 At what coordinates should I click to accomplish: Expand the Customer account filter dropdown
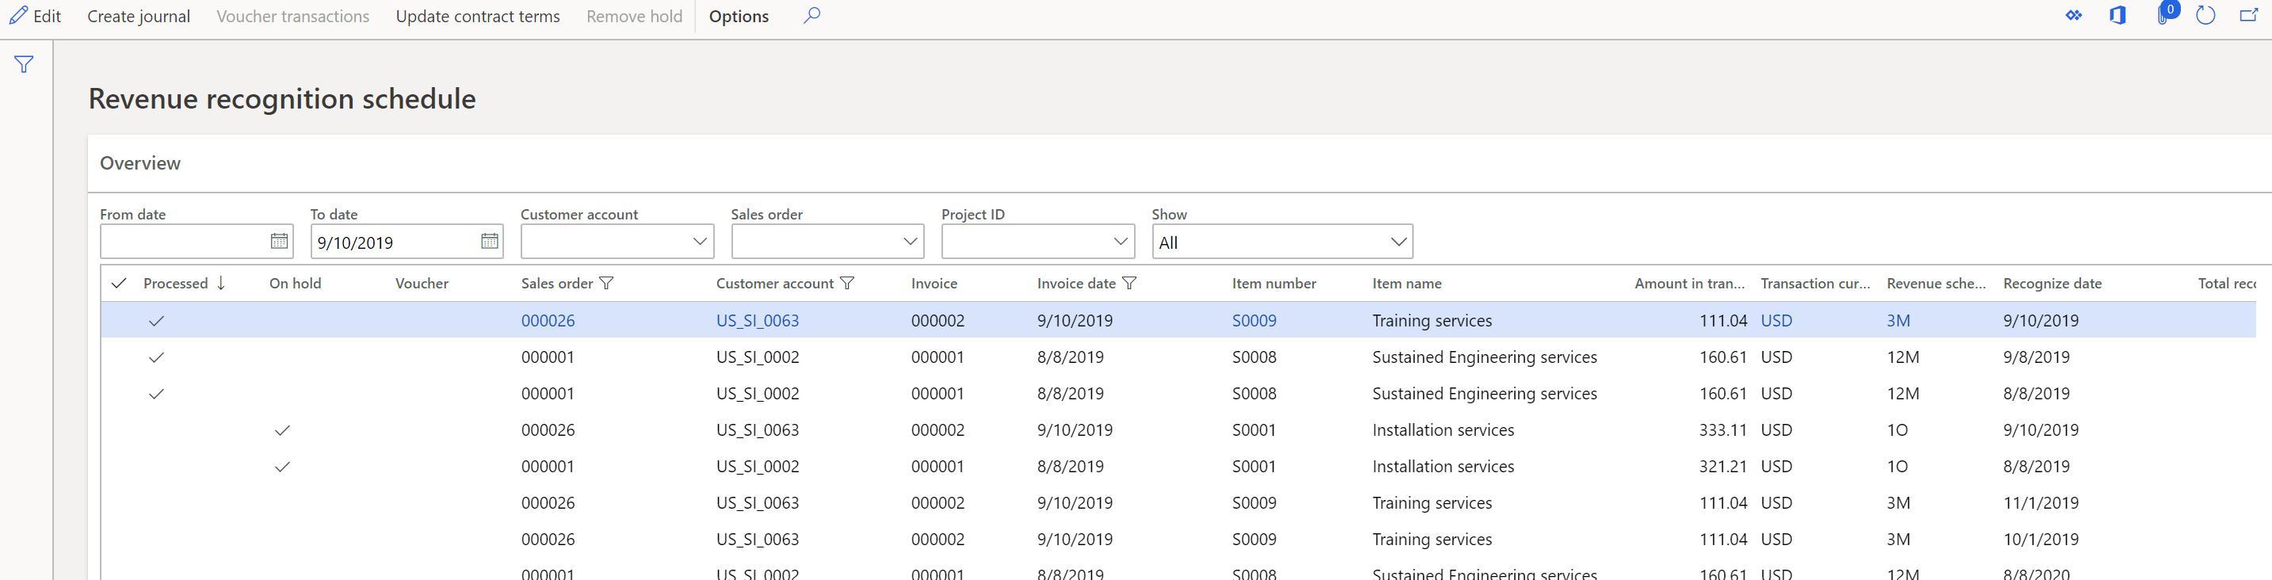[700, 242]
